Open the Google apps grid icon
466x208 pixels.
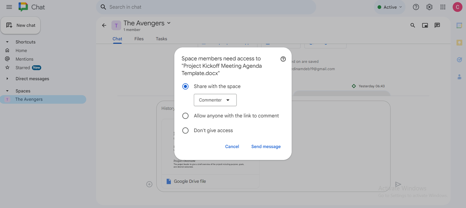[443, 7]
